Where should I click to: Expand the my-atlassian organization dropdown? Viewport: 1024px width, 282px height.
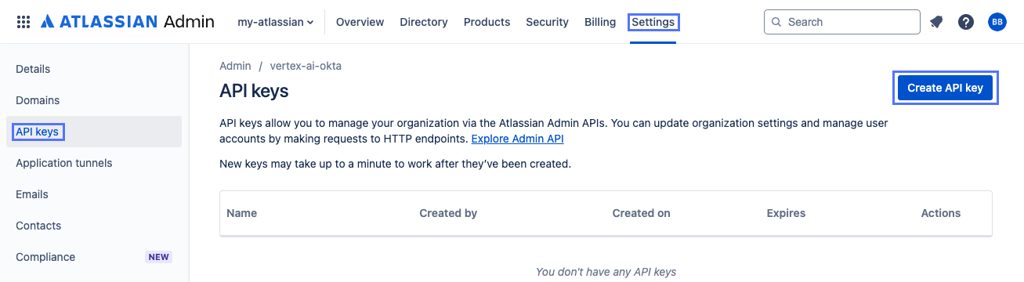click(x=276, y=22)
